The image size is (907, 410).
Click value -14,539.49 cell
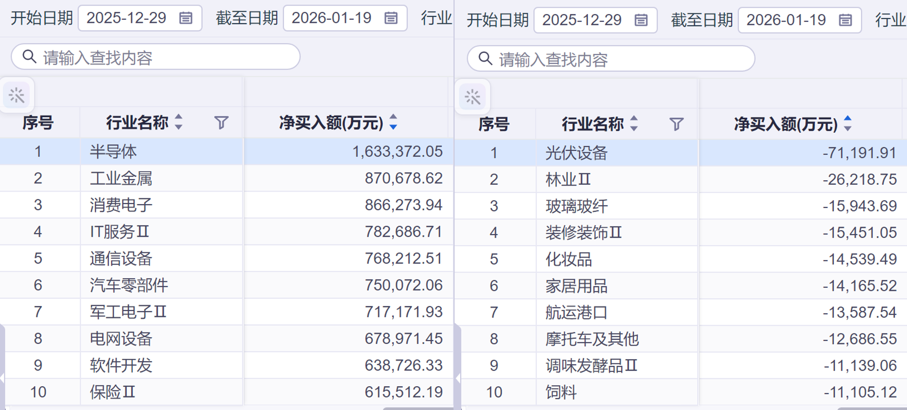tap(803, 259)
